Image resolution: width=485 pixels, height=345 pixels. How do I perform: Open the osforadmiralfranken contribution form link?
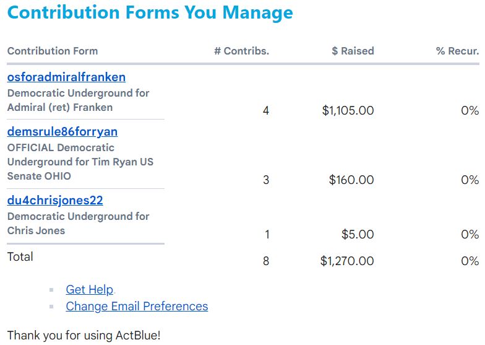click(x=66, y=77)
